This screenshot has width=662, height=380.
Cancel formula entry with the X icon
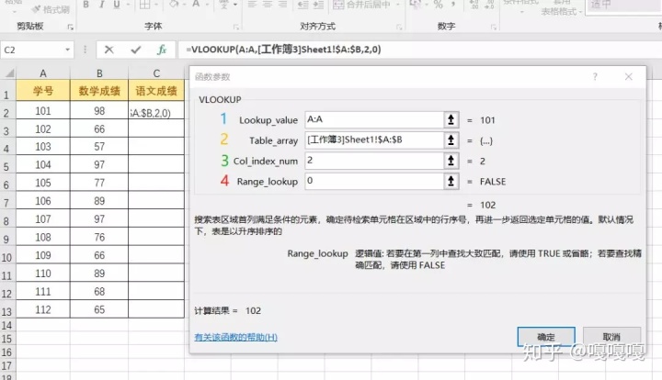[x=108, y=50]
